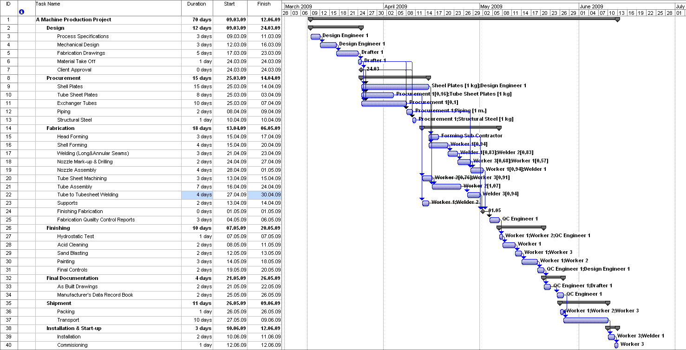Click the Design summary task name

click(55, 28)
